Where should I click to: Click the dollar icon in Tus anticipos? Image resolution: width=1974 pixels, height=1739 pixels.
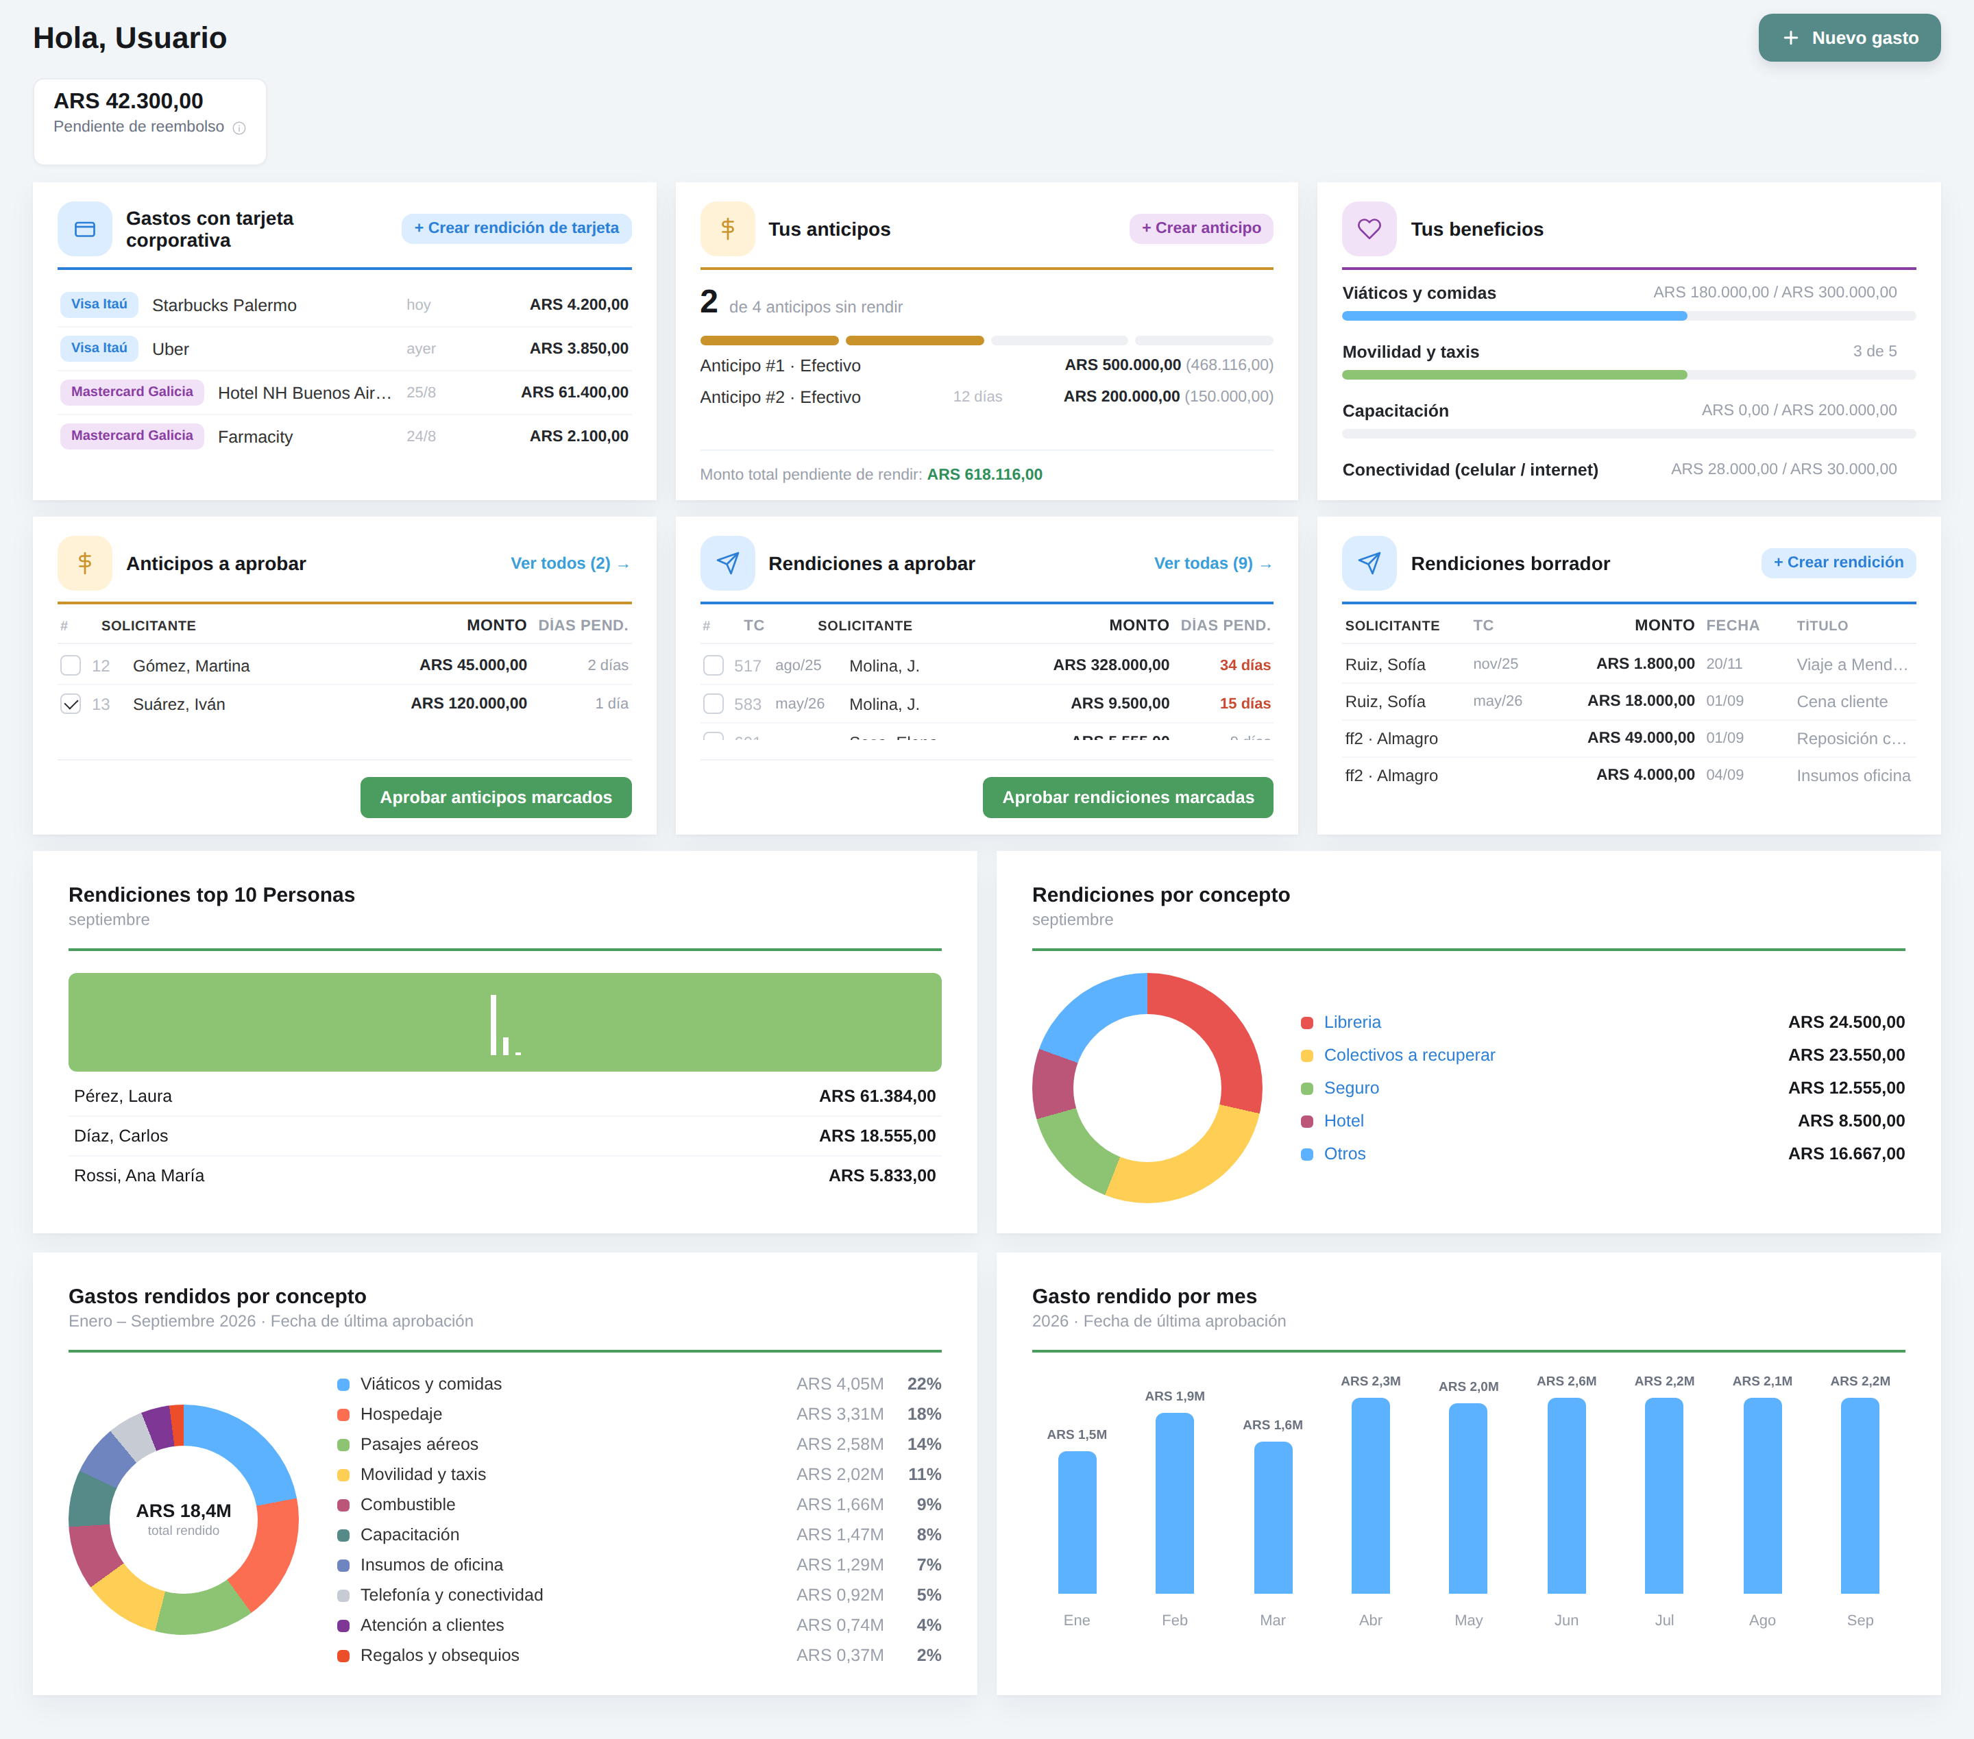pyautogui.click(x=727, y=229)
